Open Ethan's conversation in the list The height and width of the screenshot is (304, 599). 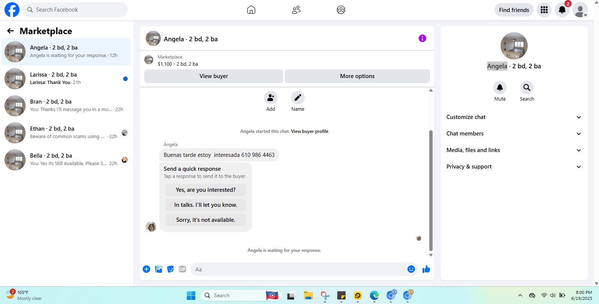click(x=66, y=133)
